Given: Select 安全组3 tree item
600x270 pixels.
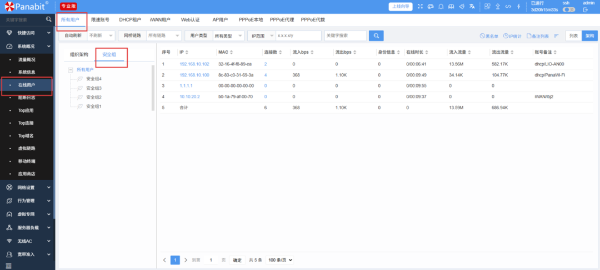Looking at the screenshot, I should pos(94,88).
